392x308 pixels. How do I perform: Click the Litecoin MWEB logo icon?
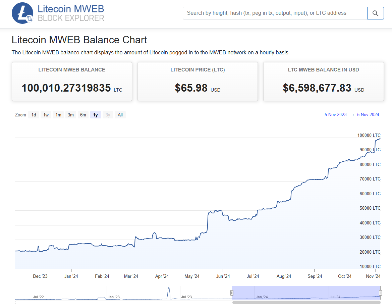[22, 13]
